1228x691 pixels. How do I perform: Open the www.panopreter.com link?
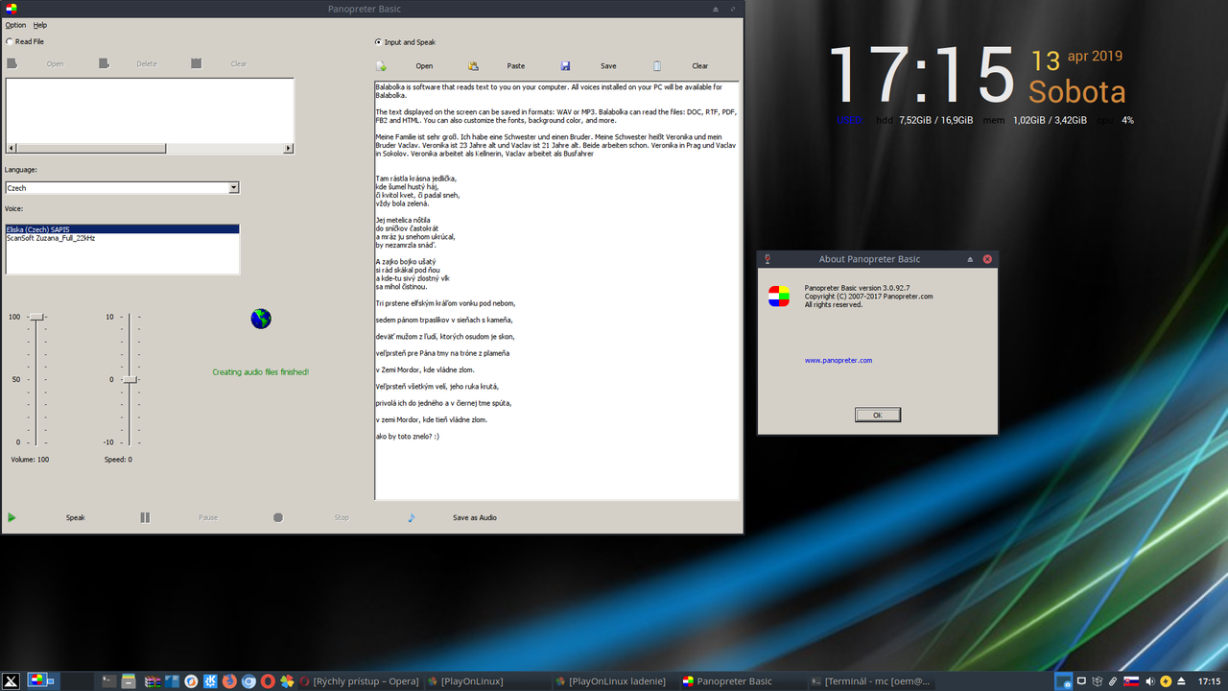[838, 360]
